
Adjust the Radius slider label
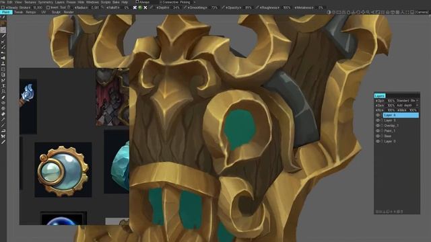tap(81, 7)
